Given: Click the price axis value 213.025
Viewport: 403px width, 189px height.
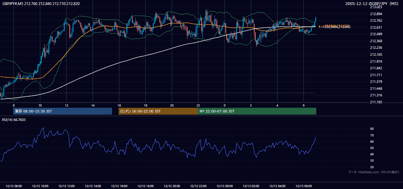Looking at the screenshot, I should (376, 7).
